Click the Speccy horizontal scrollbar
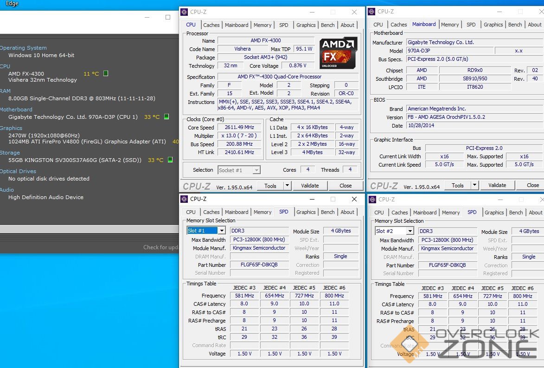This screenshot has width=544, height=368. tap(89, 229)
